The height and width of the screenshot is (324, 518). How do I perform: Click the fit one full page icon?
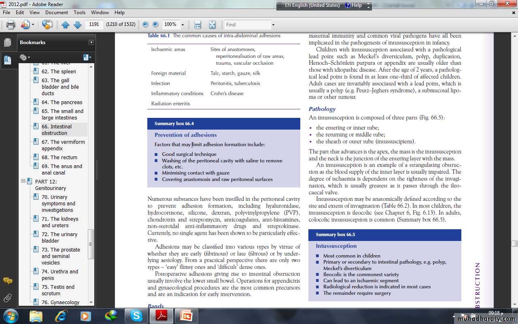(x=212, y=25)
